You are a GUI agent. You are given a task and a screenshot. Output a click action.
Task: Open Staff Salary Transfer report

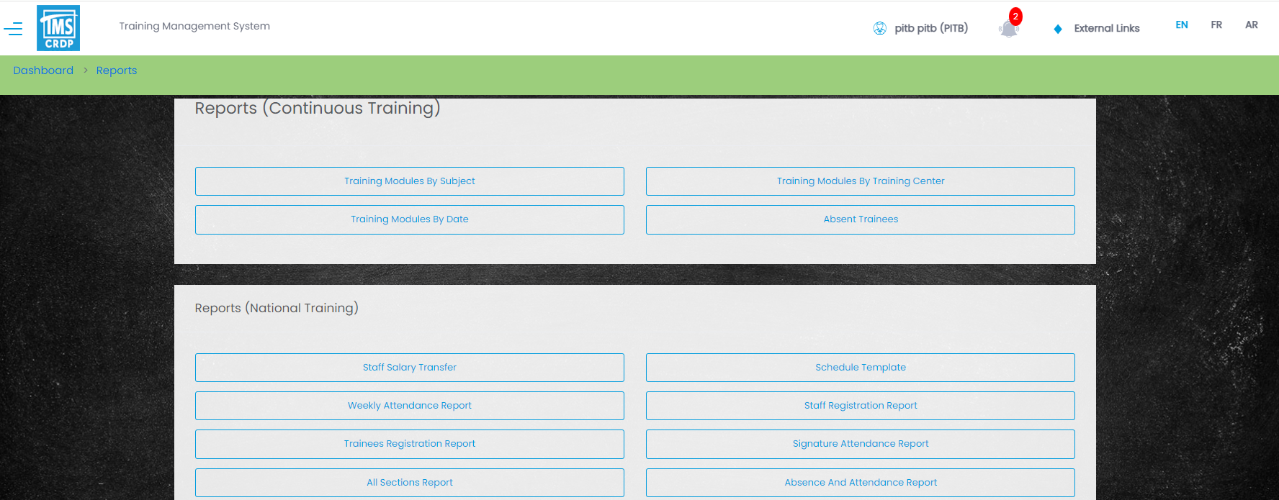(x=409, y=368)
